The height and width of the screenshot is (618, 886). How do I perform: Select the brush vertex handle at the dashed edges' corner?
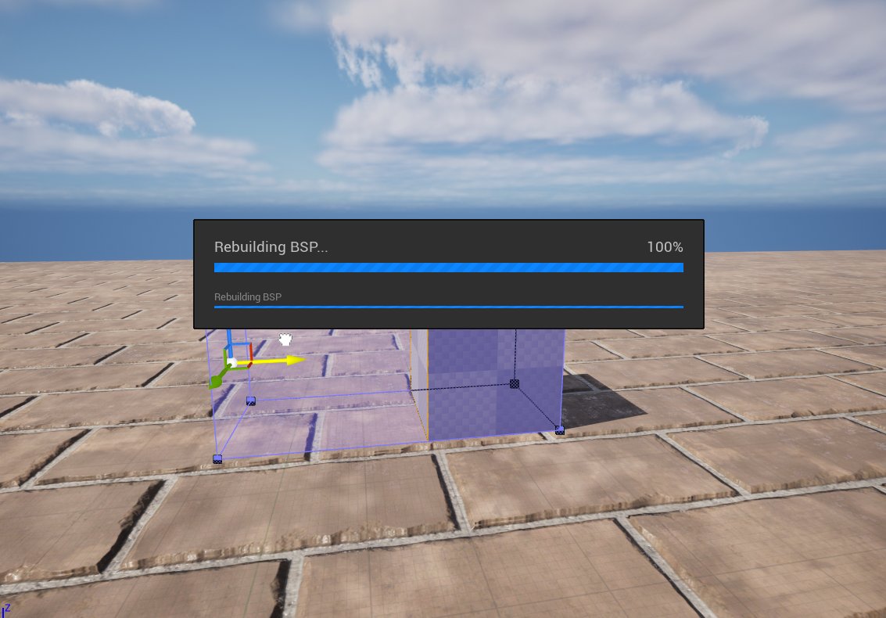coord(515,384)
